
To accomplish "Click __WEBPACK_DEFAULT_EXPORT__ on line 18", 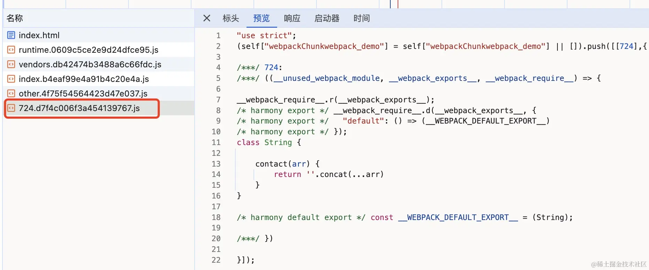I will tap(458, 217).
